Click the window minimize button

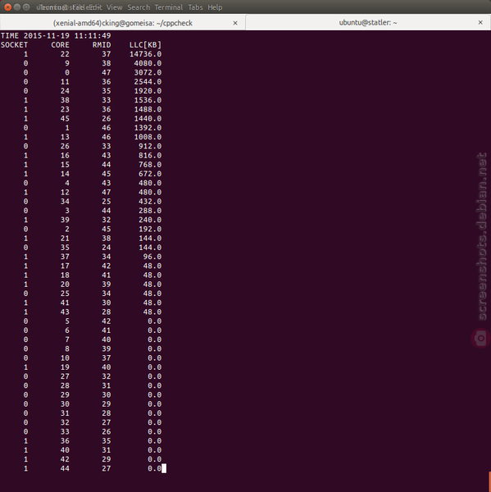tap(17, 7)
